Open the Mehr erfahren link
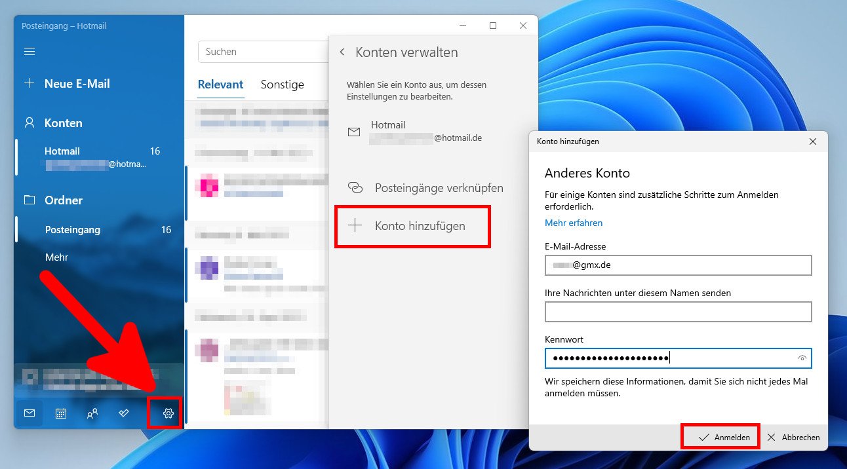 [x=574, y=223]
